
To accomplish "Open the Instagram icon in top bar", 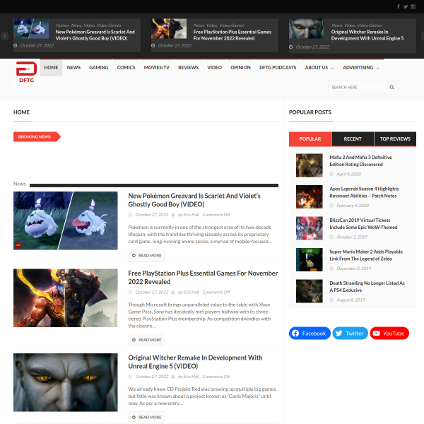I will (x=413, y=7).
